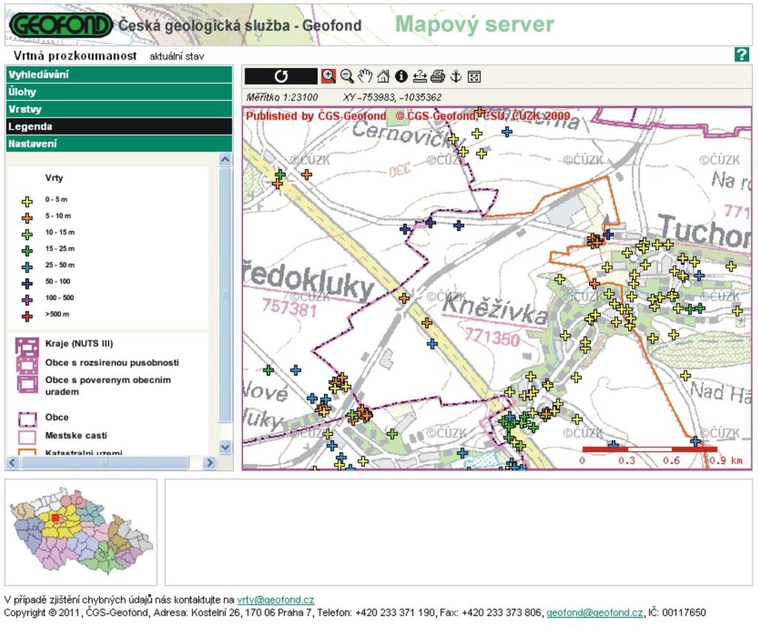Open the geofond@geofond.cz email link
758x636 pixels.
594,612
